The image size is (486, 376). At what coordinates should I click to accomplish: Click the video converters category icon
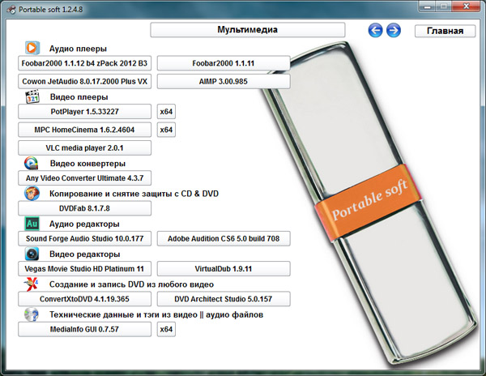32,163
